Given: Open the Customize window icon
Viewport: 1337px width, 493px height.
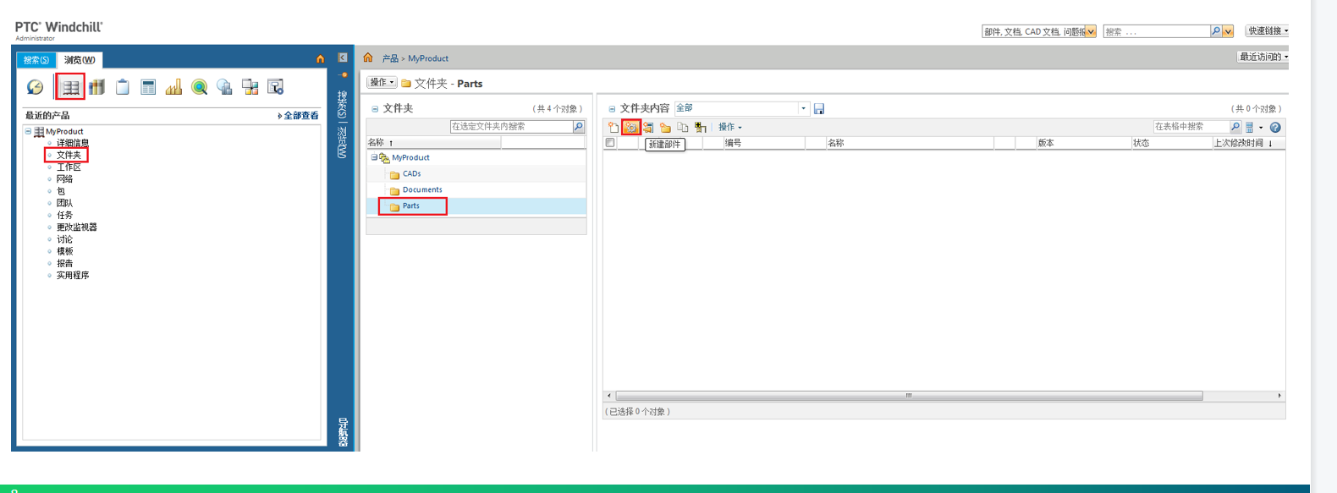Looking at the screenshot, I should pyautogui.click(x=275, y=86).
